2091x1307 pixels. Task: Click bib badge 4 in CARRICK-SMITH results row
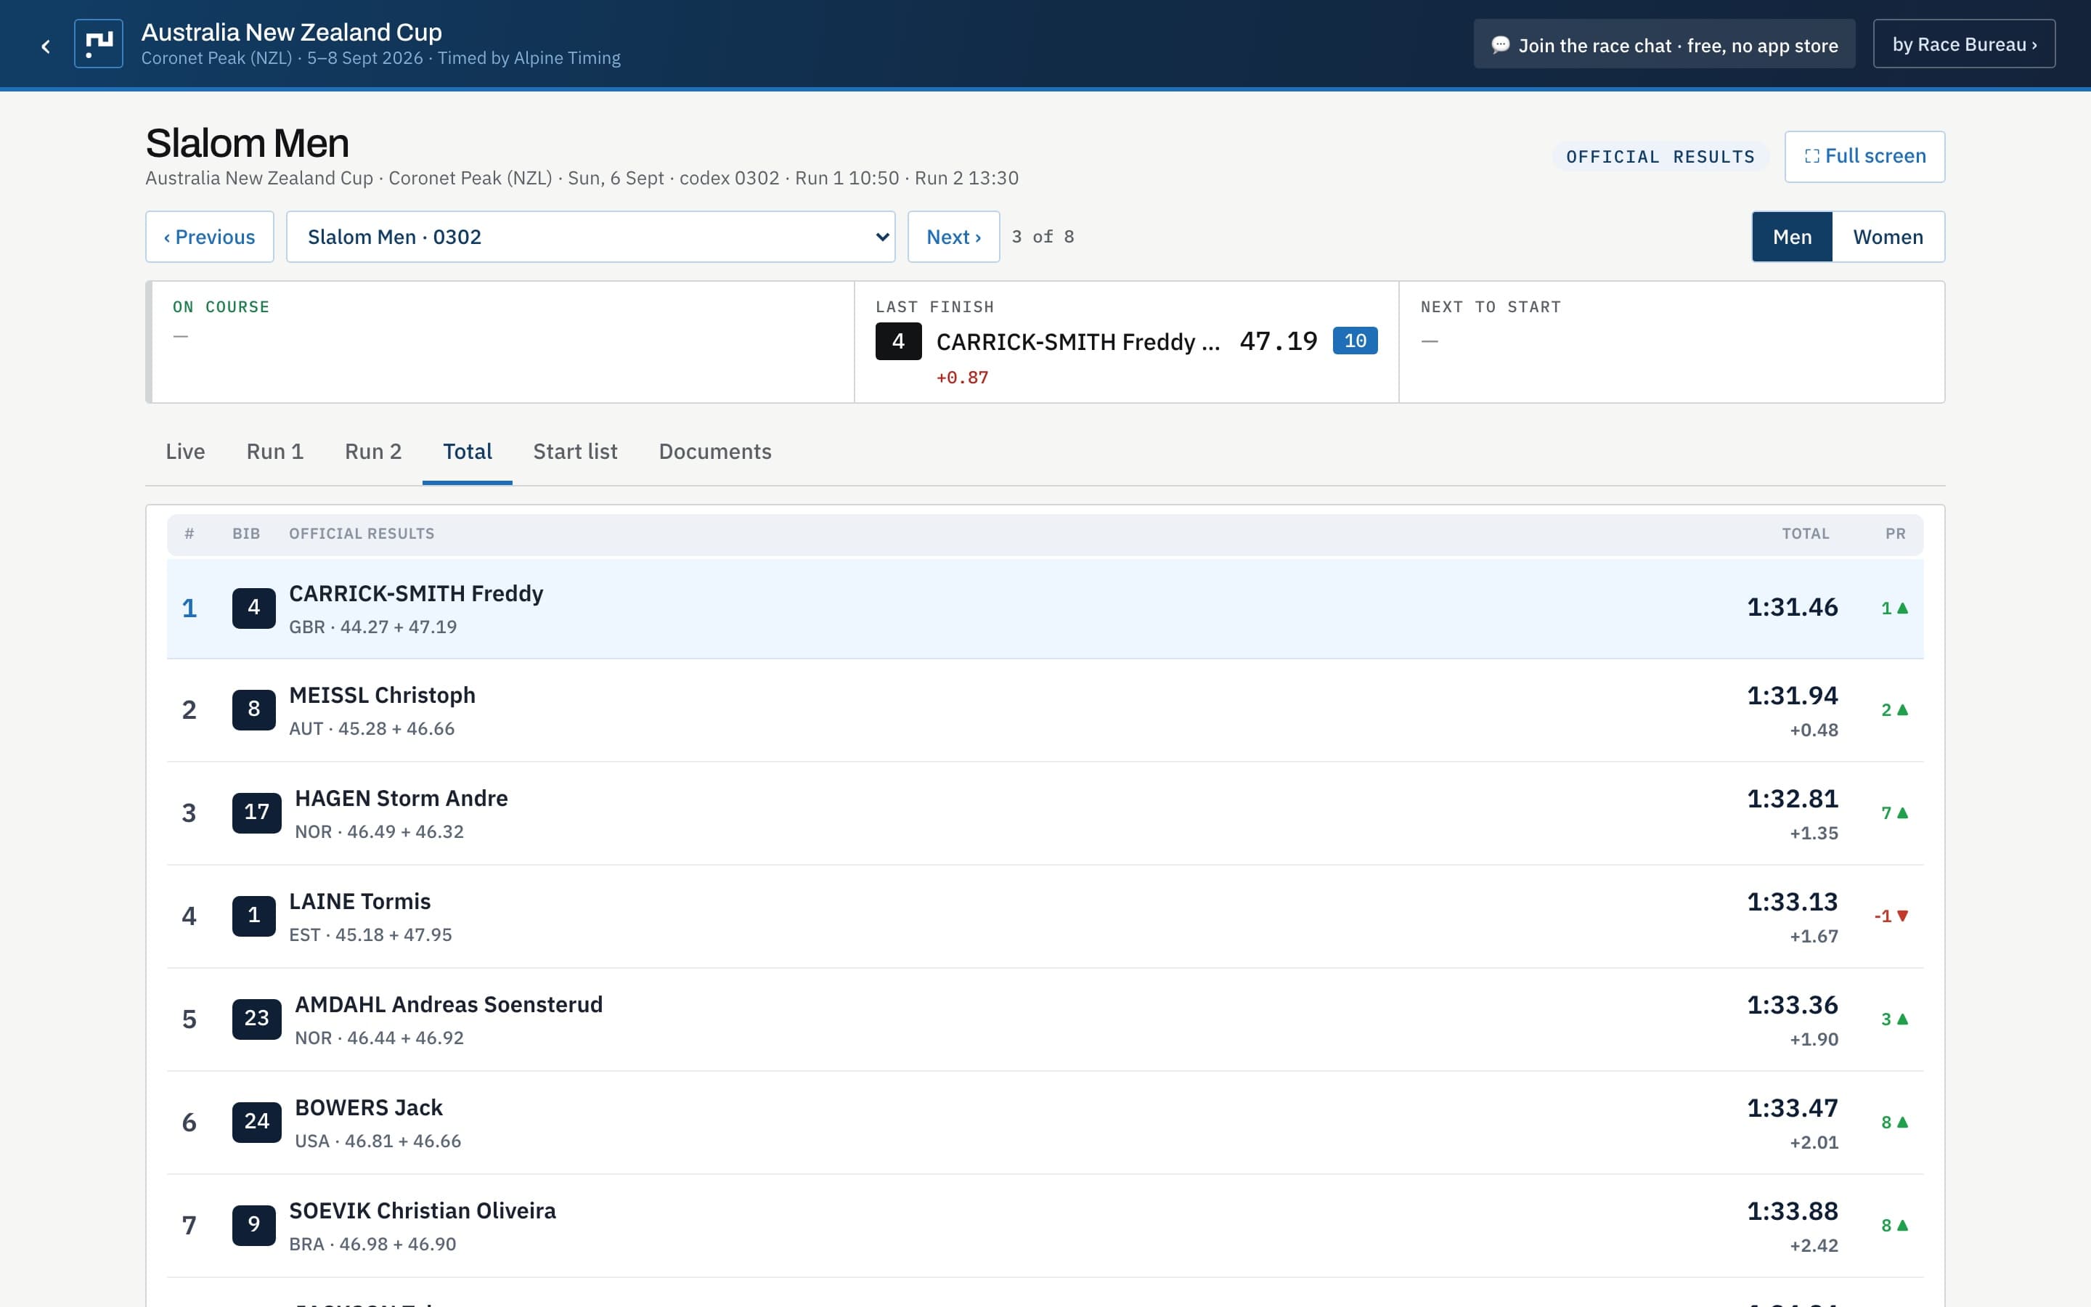coord(254,608)
